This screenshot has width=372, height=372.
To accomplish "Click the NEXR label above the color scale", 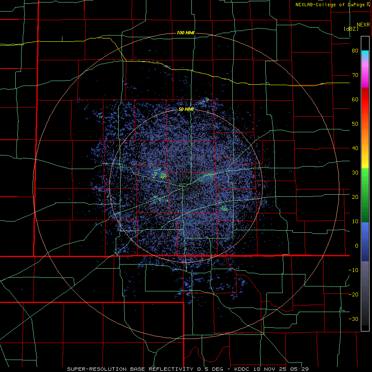I will (x=363, y=25).
